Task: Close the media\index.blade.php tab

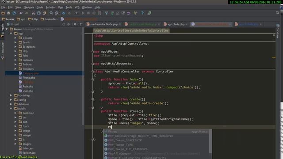Action: 120,24
